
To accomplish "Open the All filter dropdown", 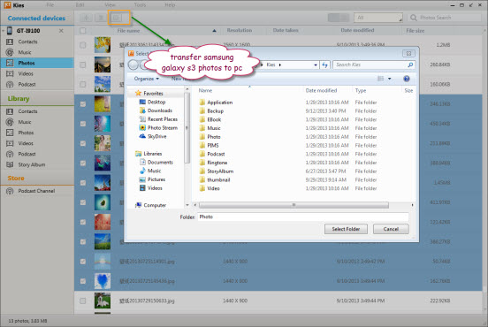I will pyautogui.click(x=378, y=18).
